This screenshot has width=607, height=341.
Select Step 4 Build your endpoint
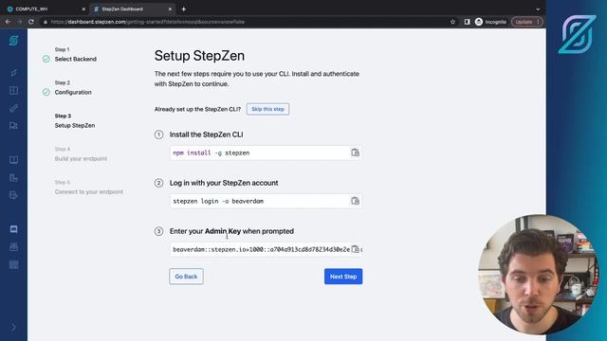(x=81, y=154)
